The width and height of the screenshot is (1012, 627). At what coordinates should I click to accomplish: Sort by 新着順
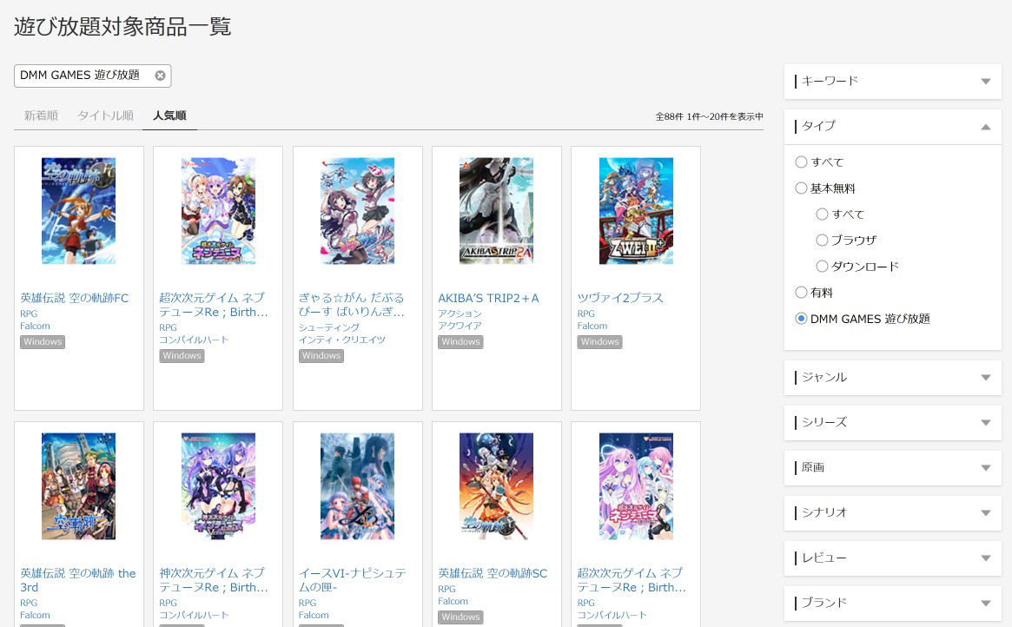pyautogui.click(x=41, y=115)
